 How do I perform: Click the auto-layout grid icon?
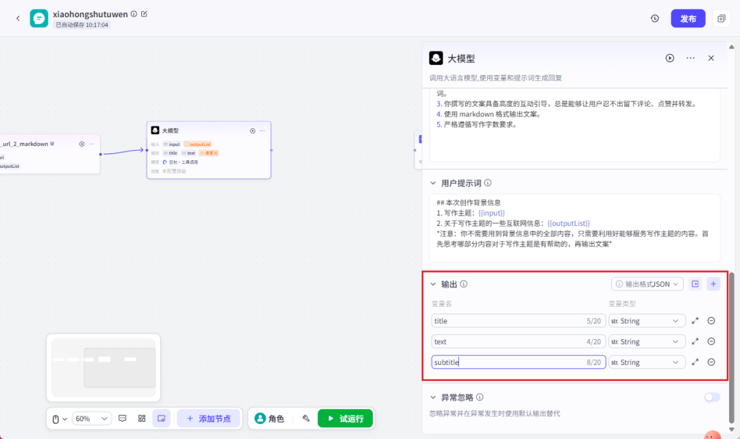click(142, 418)
